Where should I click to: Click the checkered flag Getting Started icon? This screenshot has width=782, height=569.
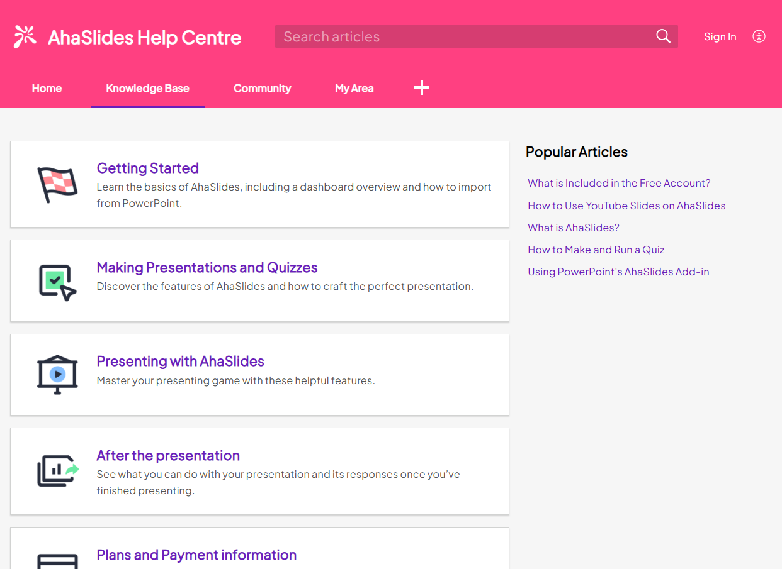pyautogui.click(x=57, y=185)
